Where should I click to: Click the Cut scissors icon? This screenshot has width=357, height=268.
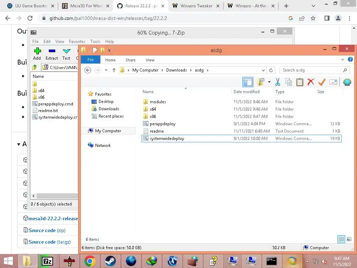point(278,82)
